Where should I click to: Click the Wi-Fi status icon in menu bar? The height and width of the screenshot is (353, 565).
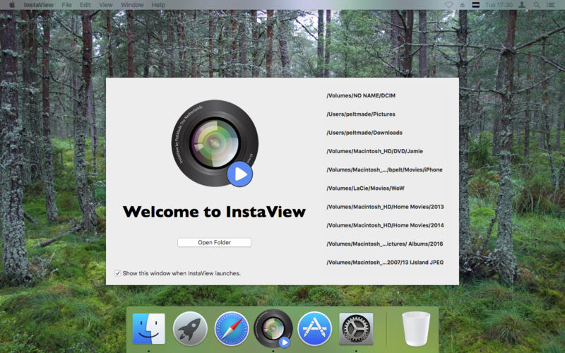[x=448, y=5]
